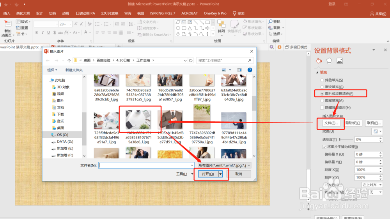Click the Cancel button in dialog
Viewport: 390px width, 219px height.
pos(239,174)
